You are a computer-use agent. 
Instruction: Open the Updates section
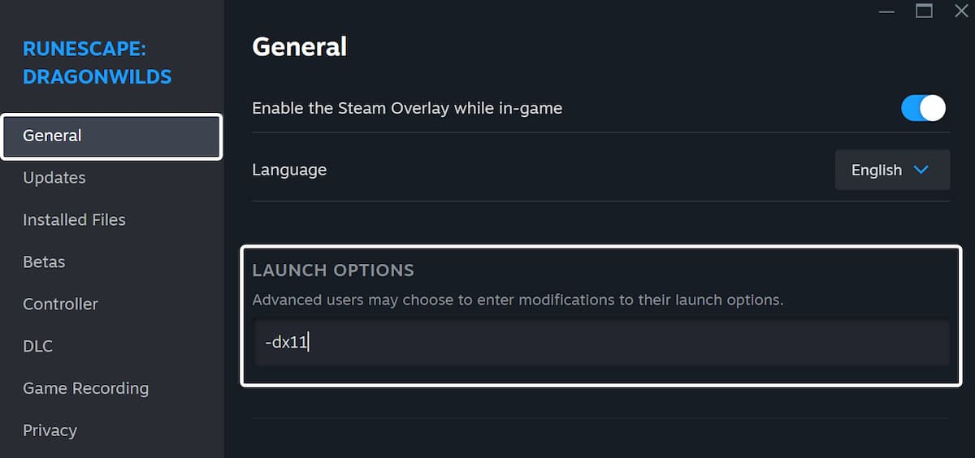(x=54, y=178)
